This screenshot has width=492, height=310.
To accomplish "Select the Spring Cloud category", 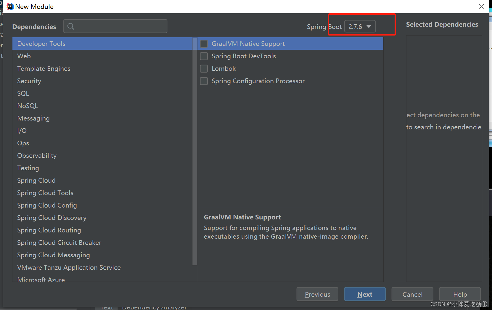I will [x=102, y=180].
